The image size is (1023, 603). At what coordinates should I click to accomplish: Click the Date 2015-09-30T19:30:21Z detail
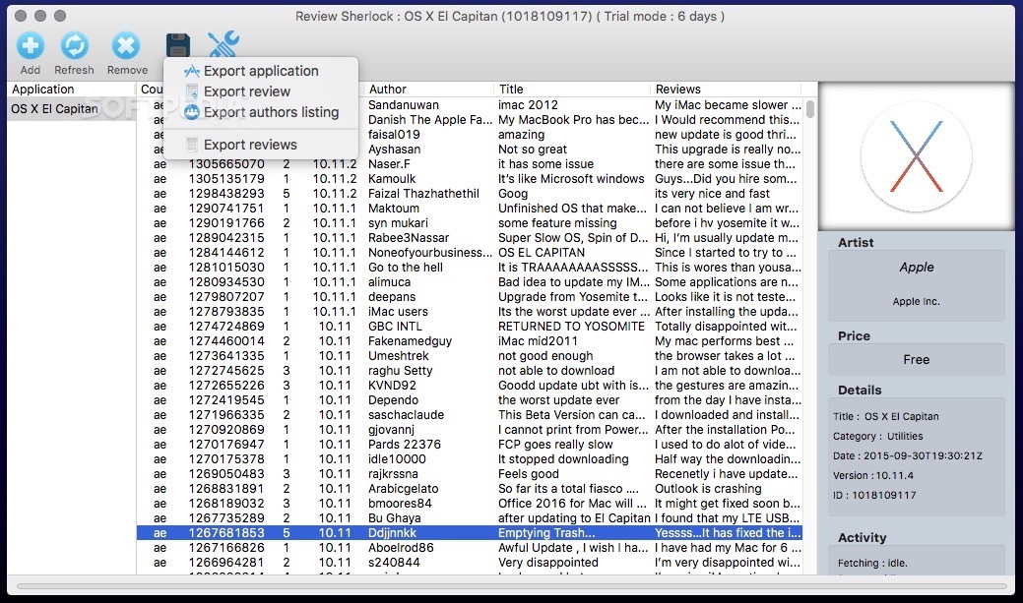(908, 455)
